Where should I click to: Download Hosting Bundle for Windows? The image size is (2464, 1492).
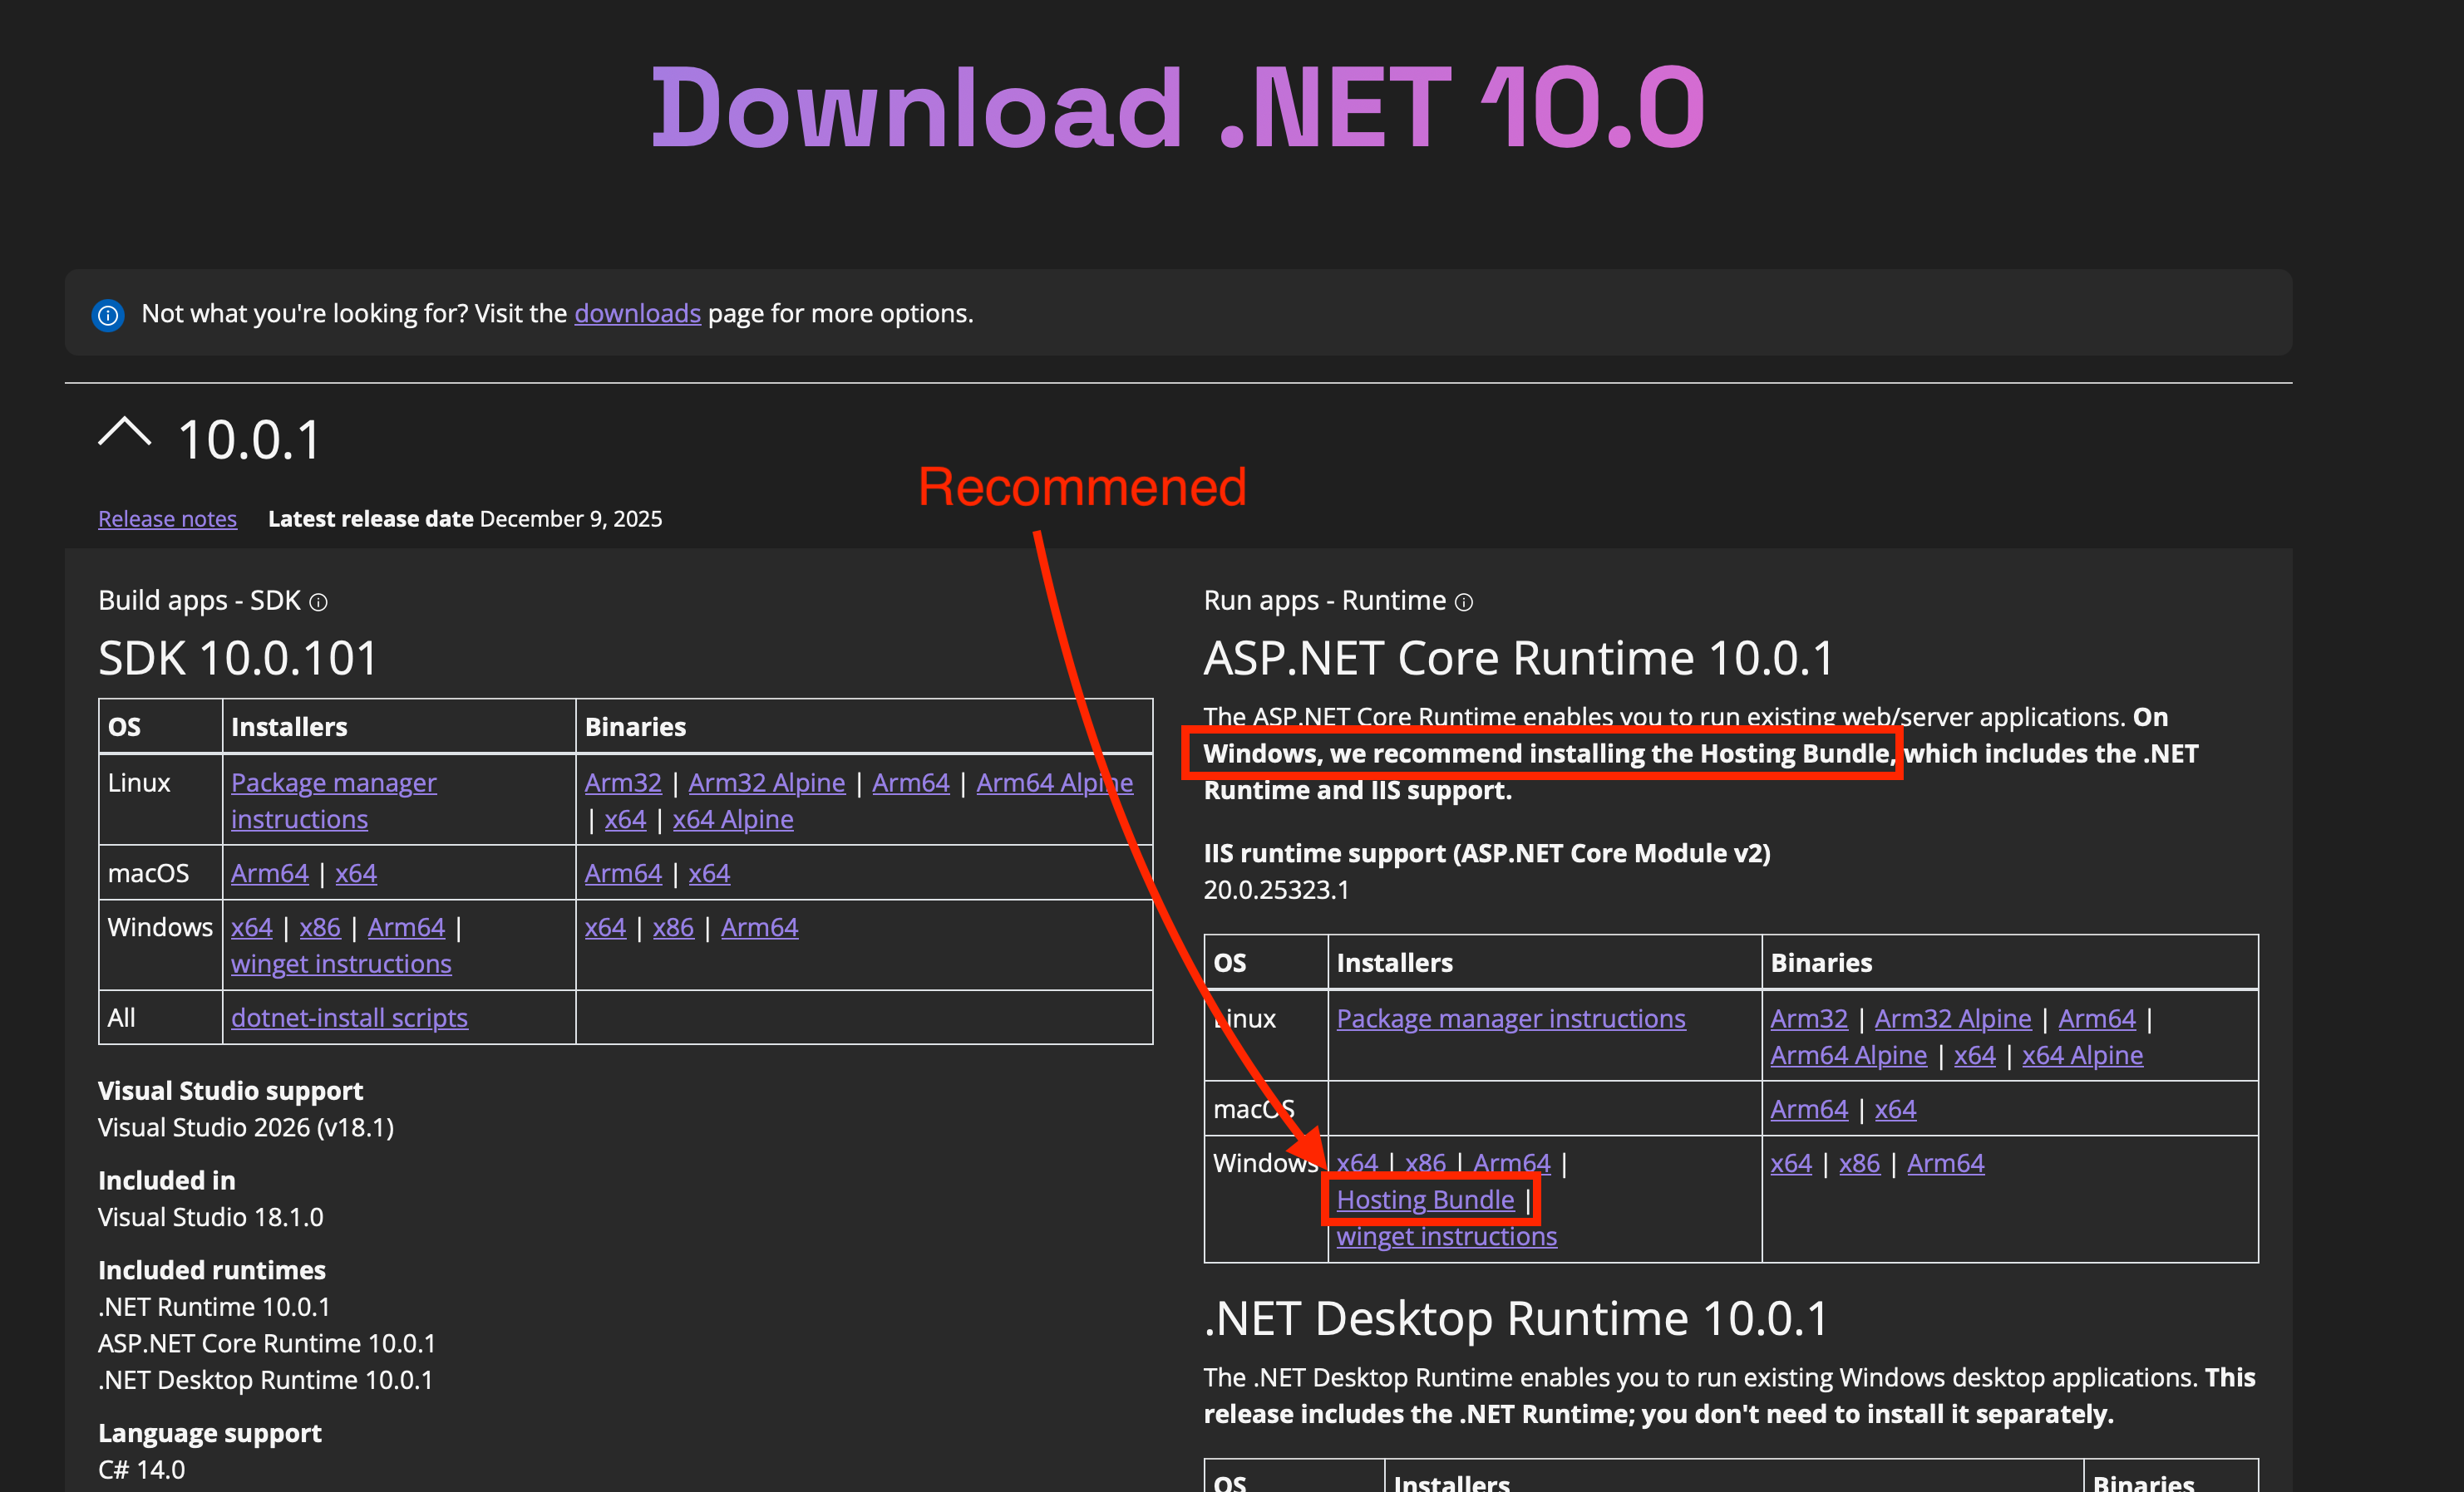tap(1425, 1200)
